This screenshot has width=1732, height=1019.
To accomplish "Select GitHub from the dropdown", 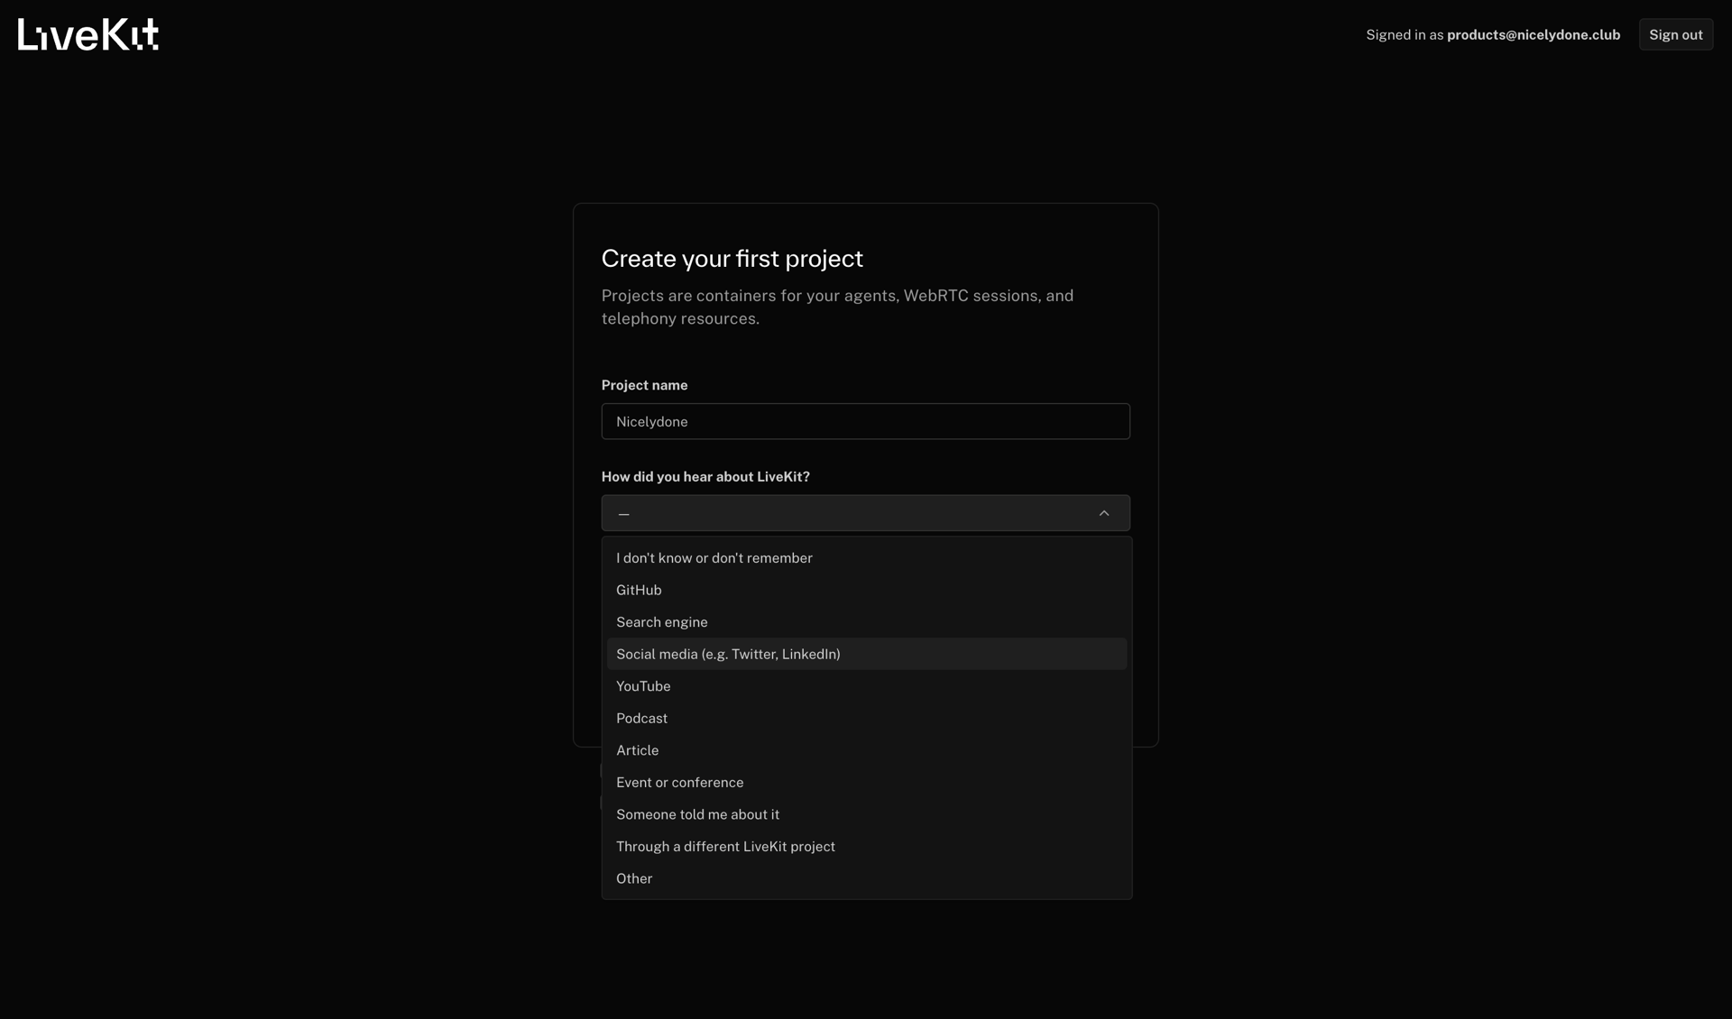I will [x=639, y=590].
